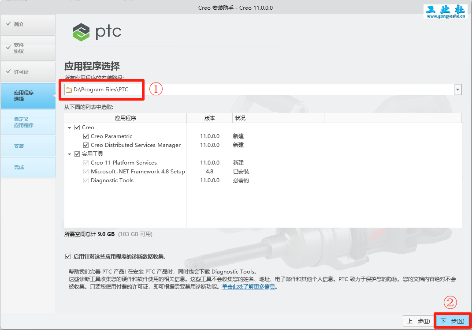Click the folder icon in install path field
Screen dimensions: 472x330
click(69, 90)
